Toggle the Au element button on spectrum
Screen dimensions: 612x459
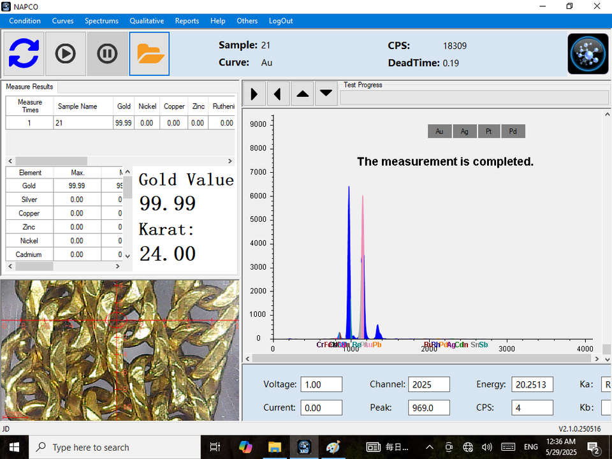click(440, 131)
